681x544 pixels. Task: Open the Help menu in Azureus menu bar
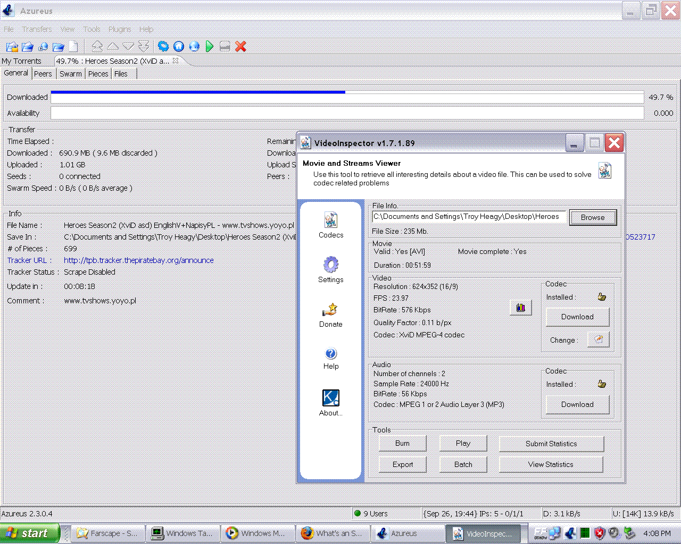click(x=146, y=29)
